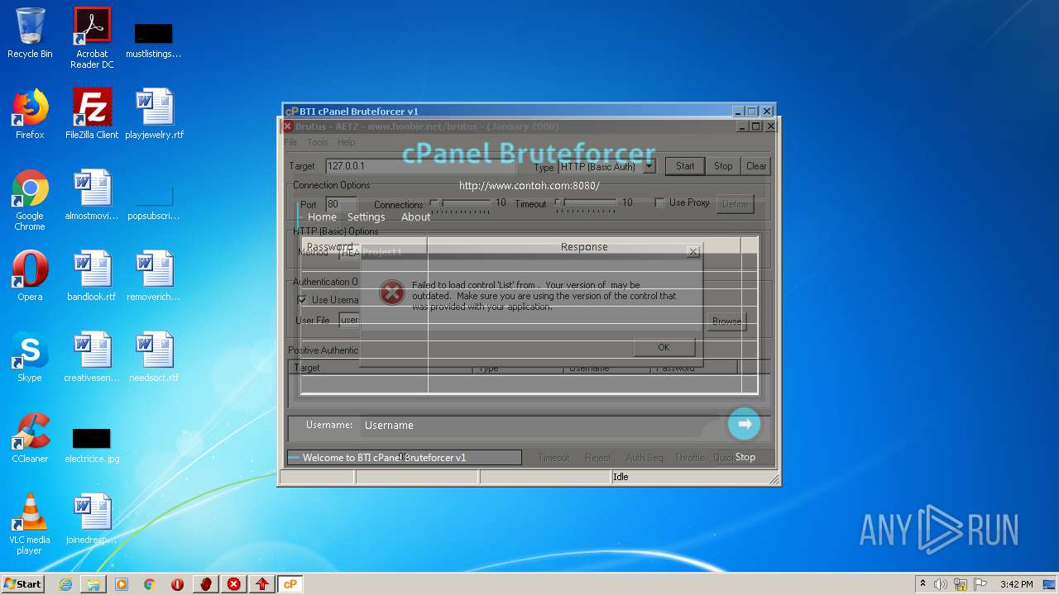Open Windows Explorer folder on taskbar
Image resolution: width=1059 pixels, height=595 pixels.
[93, 584]
